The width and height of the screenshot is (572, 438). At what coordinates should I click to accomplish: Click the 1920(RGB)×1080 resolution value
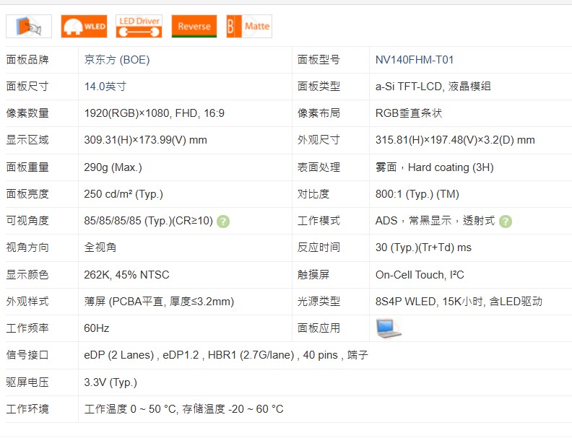click(154, 113)
